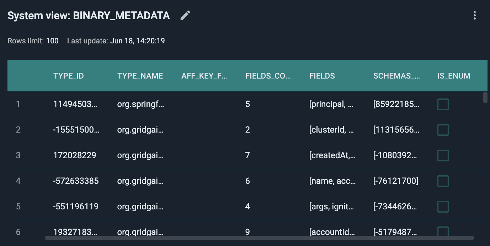Select TYPE_ID cell 172028229
Image resolution: width=490 pixels, height=246 pixels.
click(x=75, y=155)
